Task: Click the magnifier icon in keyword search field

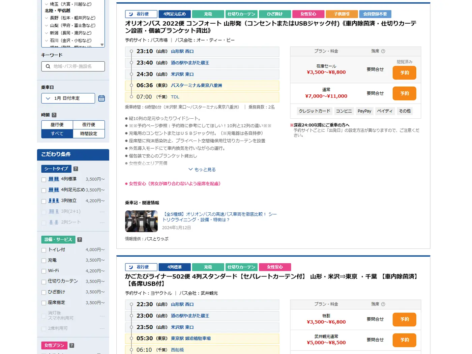Action: 48,66
